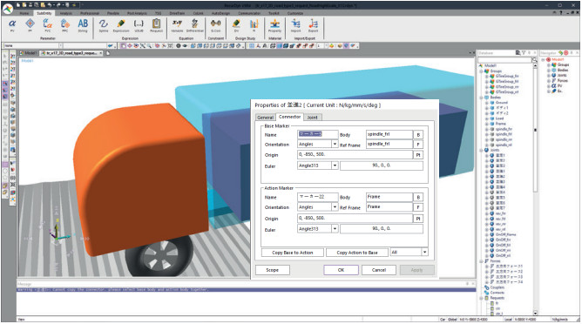Image resolution: width=582 pixels, height=324 pixels.
Task: Open the Material Property tool
Action: pos(274,25)
